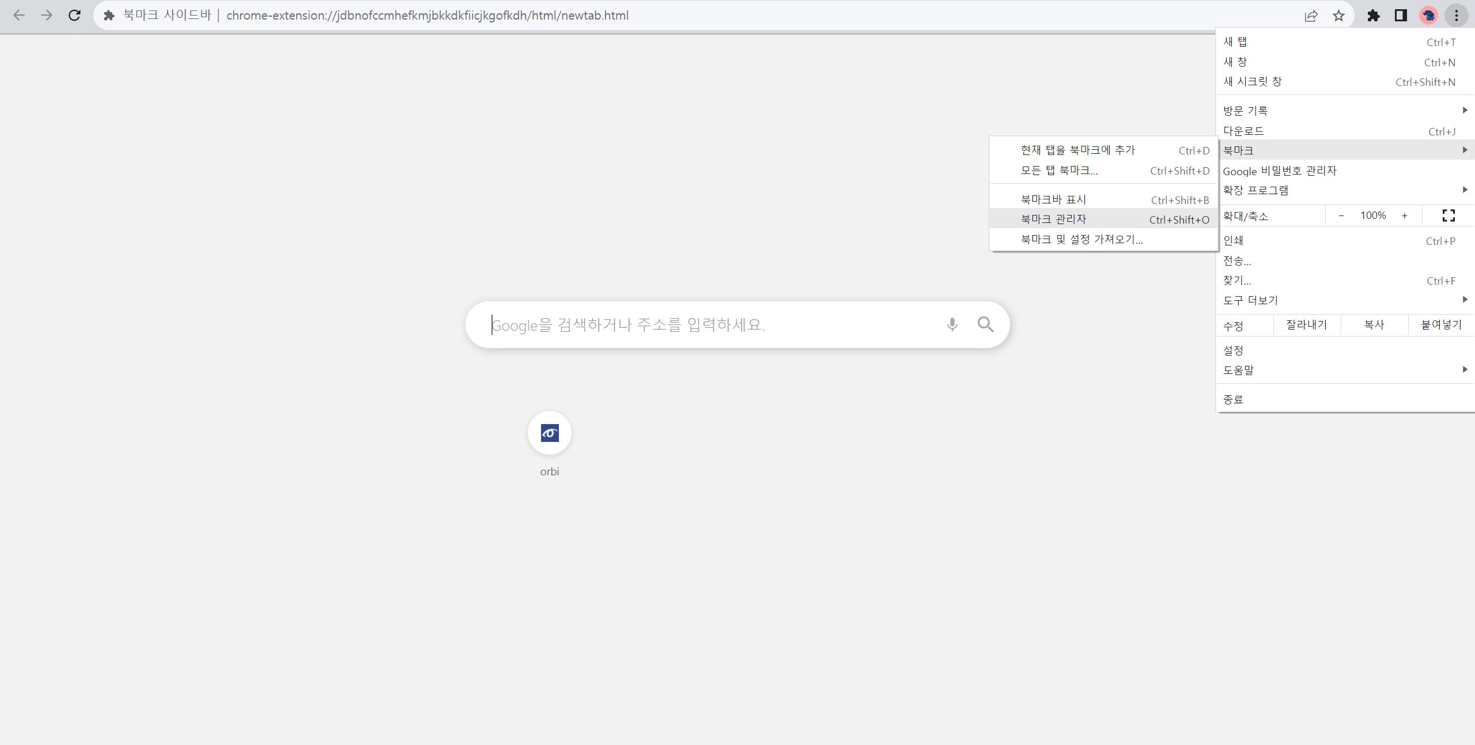Open 설정 from the menu
Viewport: 1475px width, 745px height.
click(1345, 350)
